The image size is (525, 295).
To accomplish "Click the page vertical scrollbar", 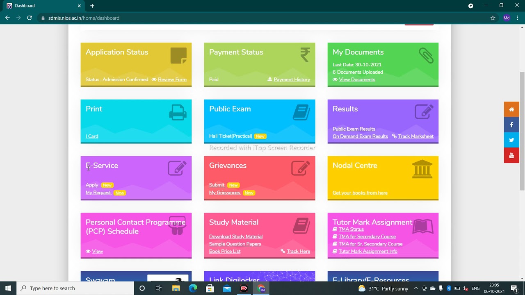I will coord(522,131).
